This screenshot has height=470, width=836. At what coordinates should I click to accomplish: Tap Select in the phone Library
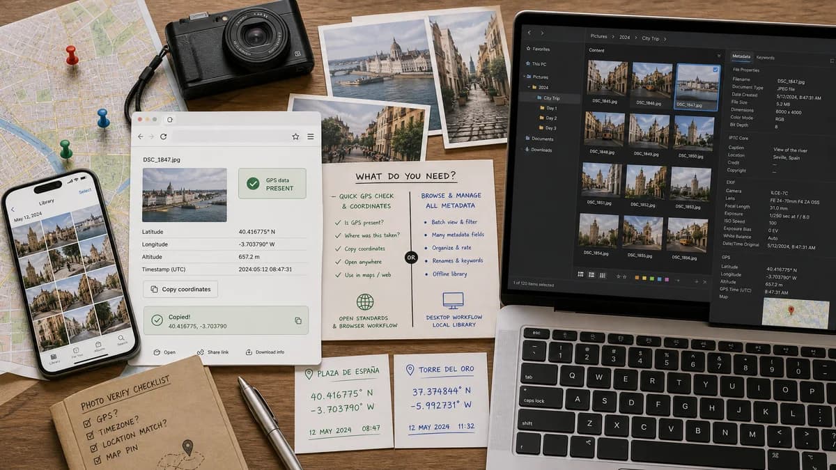(x=85, y=191)
